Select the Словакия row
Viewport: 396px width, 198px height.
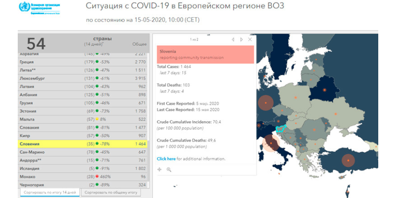pos(83,127)
